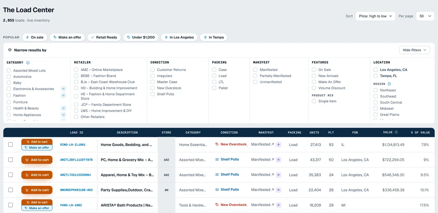
Task: Click the Value column info icon
Action: [x=396, y=132]
